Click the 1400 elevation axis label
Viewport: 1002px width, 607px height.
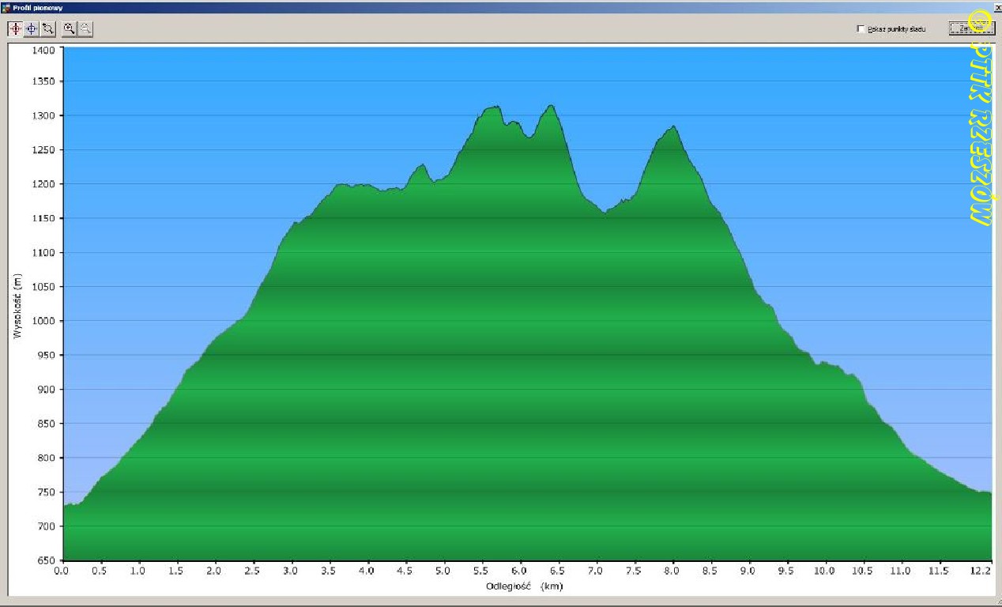coord(43,50)
